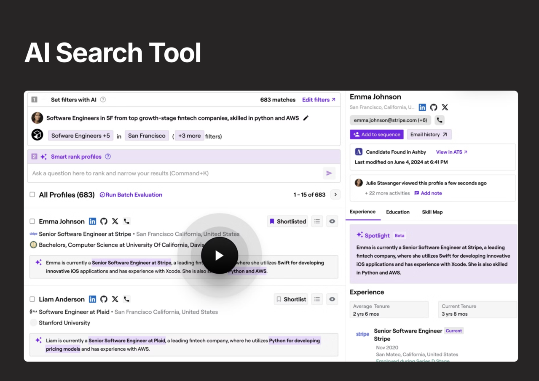
Task: Click Julie Stavanger's avatar in activity card
Action: pos(359,183)
